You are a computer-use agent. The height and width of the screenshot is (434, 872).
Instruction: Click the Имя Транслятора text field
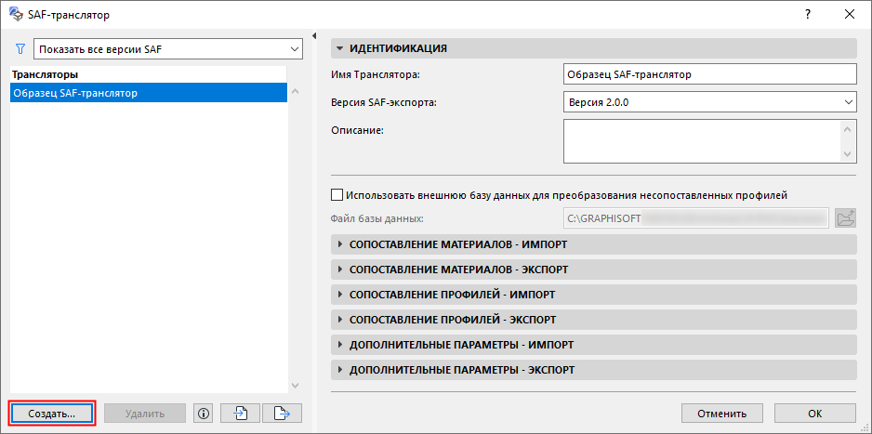click(x=709, y=74)
